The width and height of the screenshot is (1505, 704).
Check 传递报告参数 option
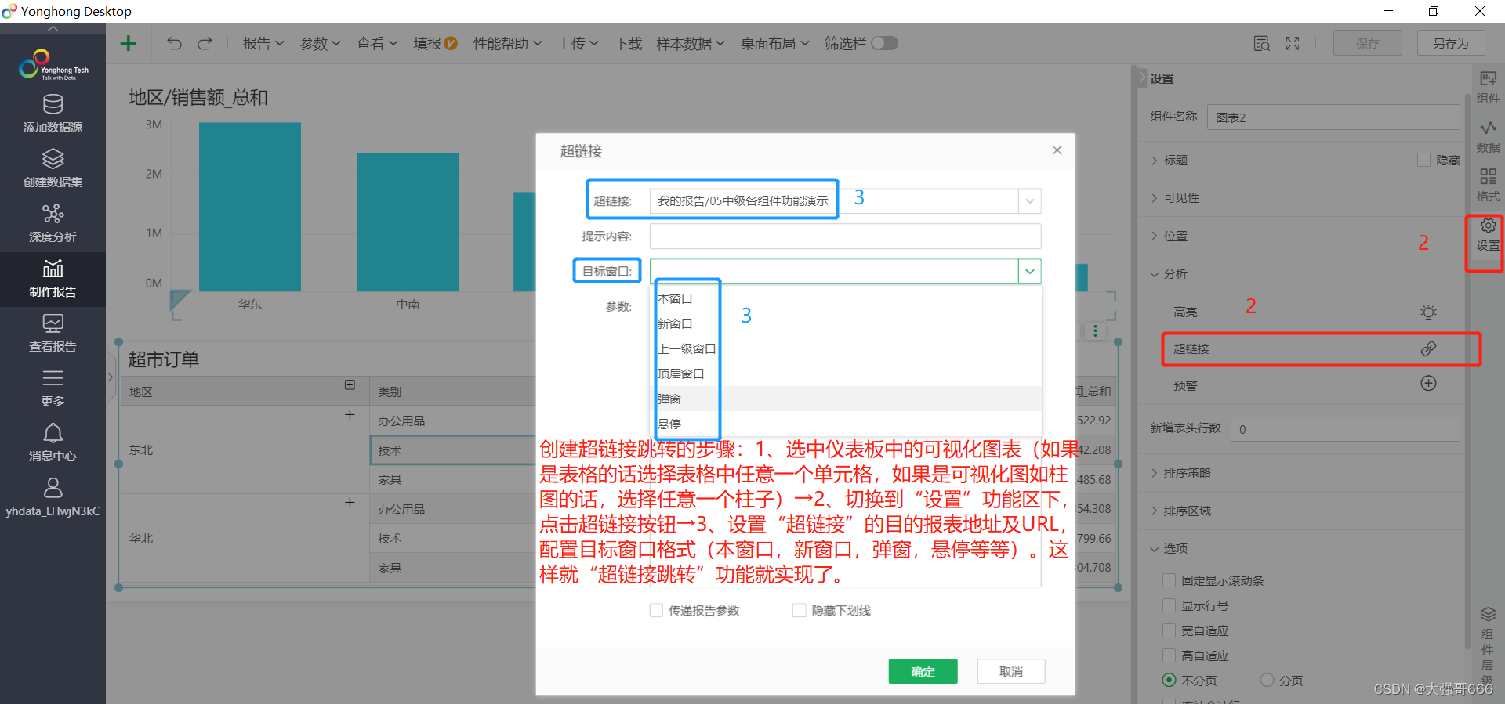(656, 610)
